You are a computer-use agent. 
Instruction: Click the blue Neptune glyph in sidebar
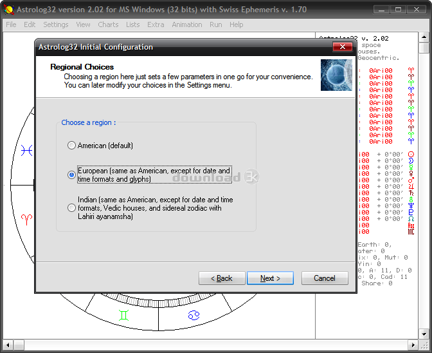411,205
